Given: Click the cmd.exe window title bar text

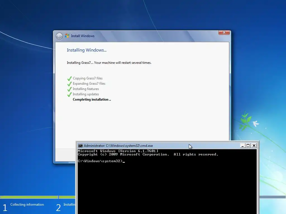Looking at the screenshot, I should (x=118, y=146).
